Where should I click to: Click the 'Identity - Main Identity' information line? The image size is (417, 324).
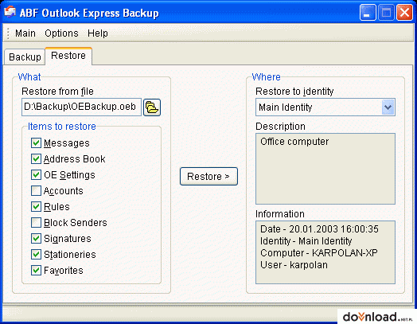click(x=306, y=241)
